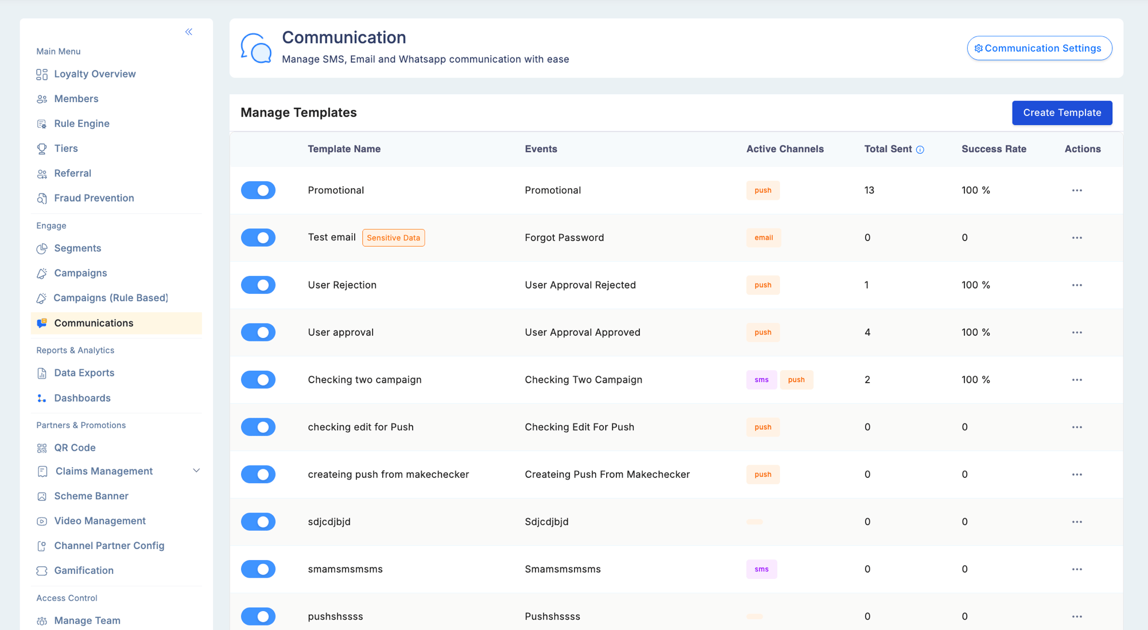Click the Members people icon
This screenshot has height=630, width=1148.
pyautogui.click(x=42, y=99)
